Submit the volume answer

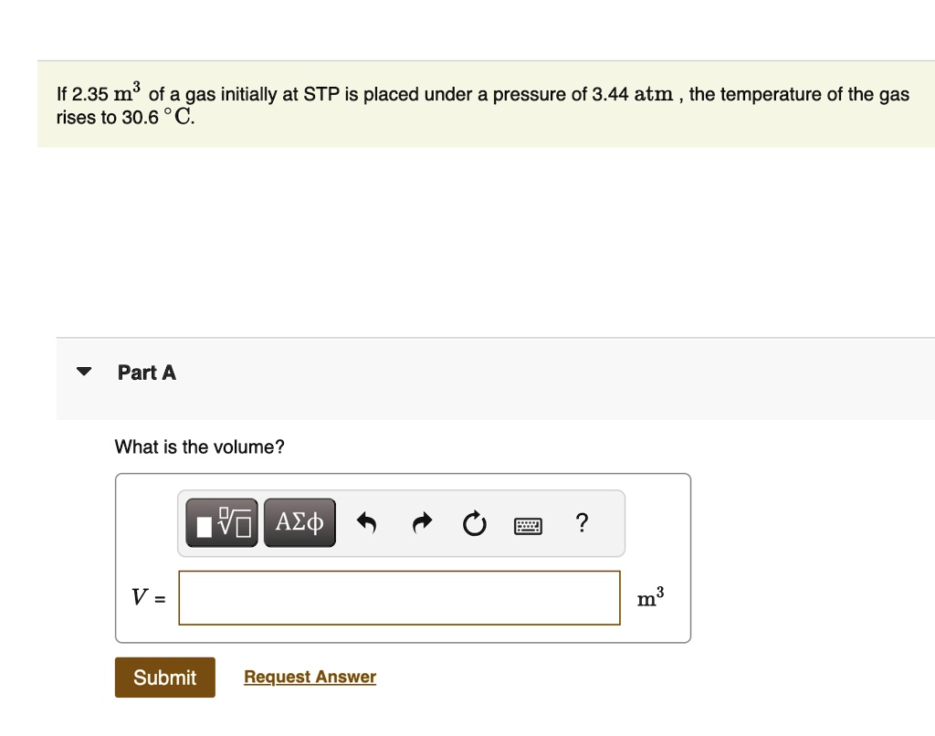[164, 677]
